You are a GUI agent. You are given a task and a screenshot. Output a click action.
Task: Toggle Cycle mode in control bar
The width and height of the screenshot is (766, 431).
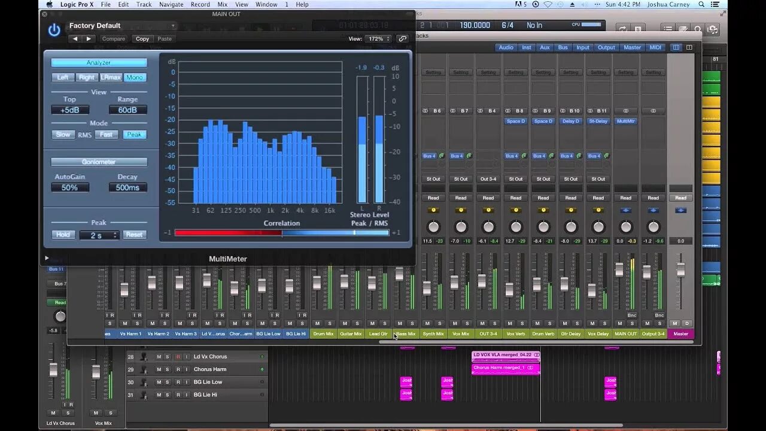[x=623, y=29]
